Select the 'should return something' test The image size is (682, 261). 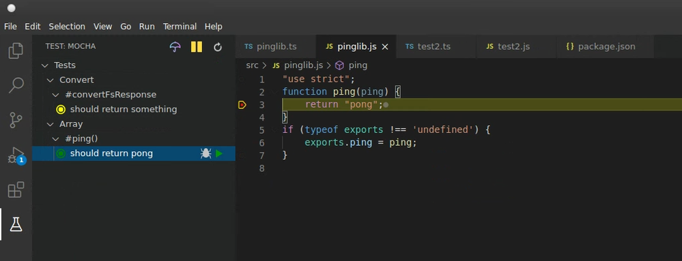click(134, 110)
